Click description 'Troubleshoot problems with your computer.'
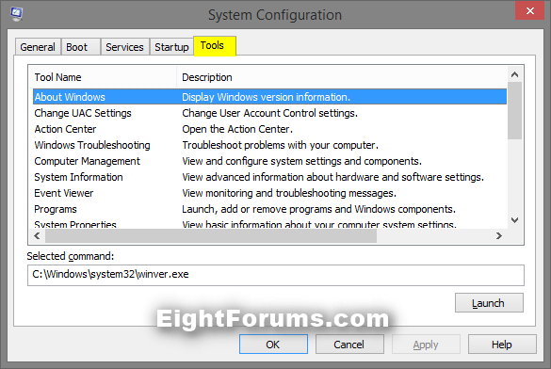 (280, 145)
